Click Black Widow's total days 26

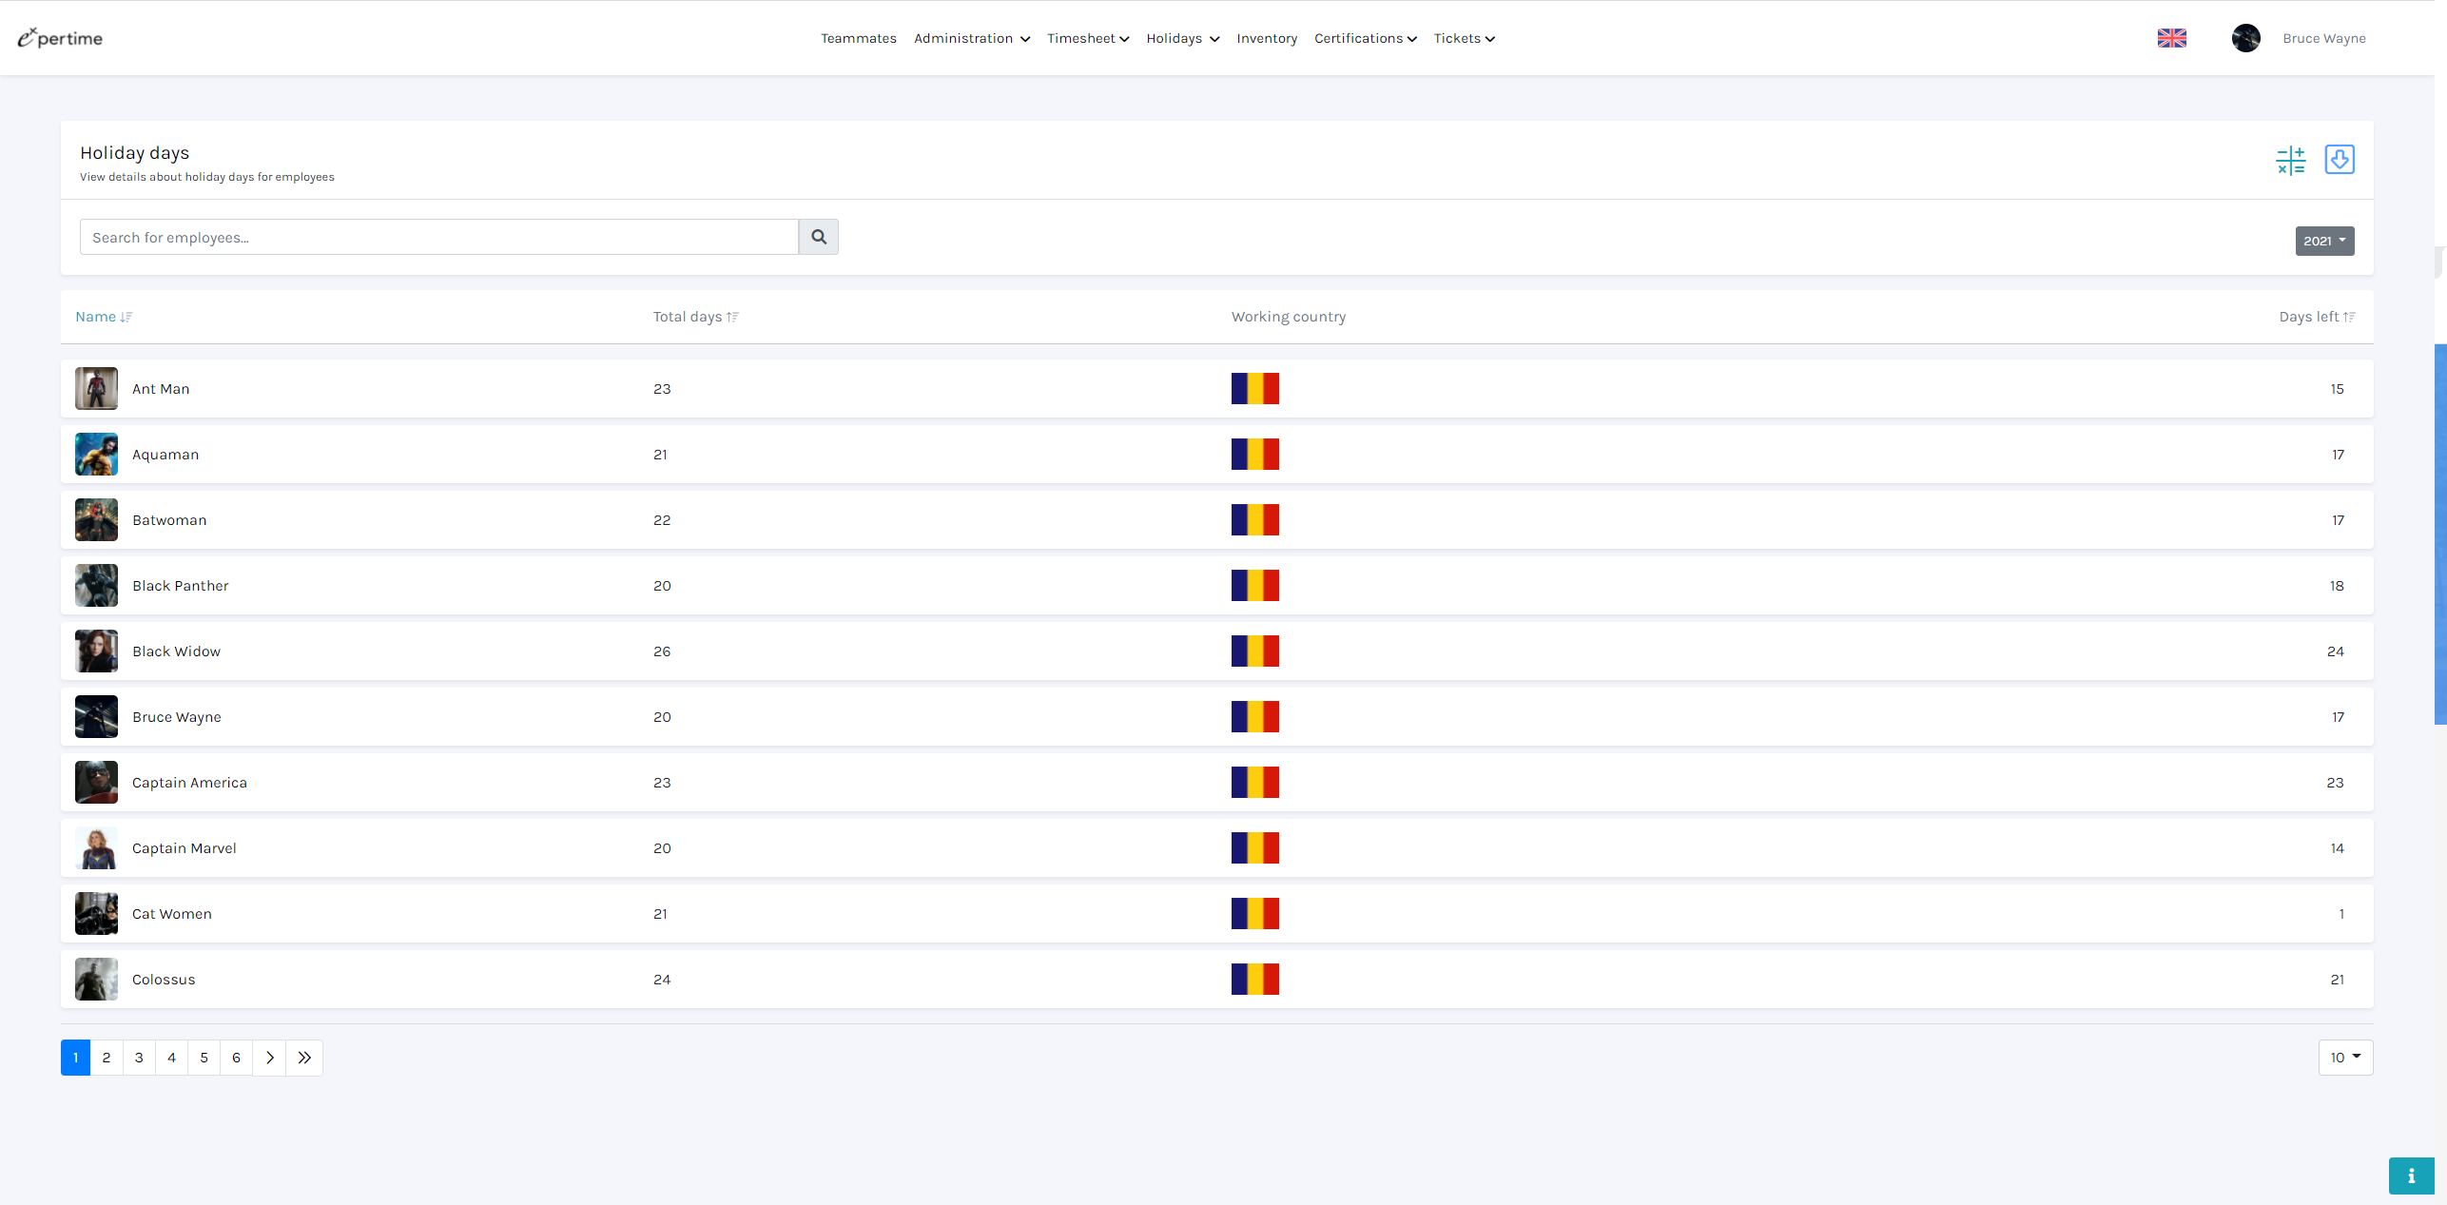click(x=662, y=651)
